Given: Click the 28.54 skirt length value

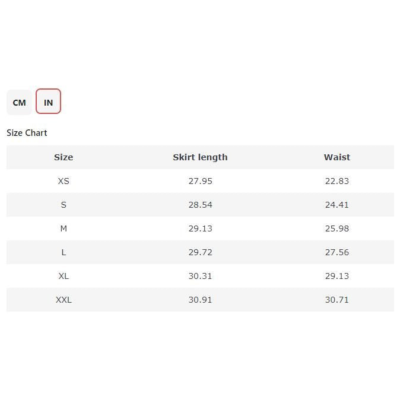Looking at the screenshot, I should tap(200, 205).
